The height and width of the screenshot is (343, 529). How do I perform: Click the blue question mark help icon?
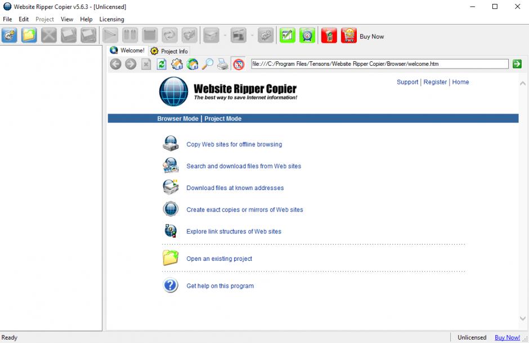pyautogui.click(x=171, y=286)
